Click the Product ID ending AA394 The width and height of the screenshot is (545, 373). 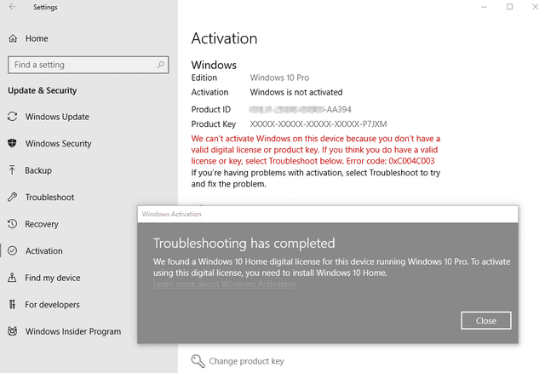tap(301, 110)
